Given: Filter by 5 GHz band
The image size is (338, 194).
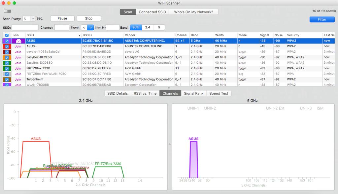Looking at the screenshot, I should pyautogui.click(x=159, y=27).
